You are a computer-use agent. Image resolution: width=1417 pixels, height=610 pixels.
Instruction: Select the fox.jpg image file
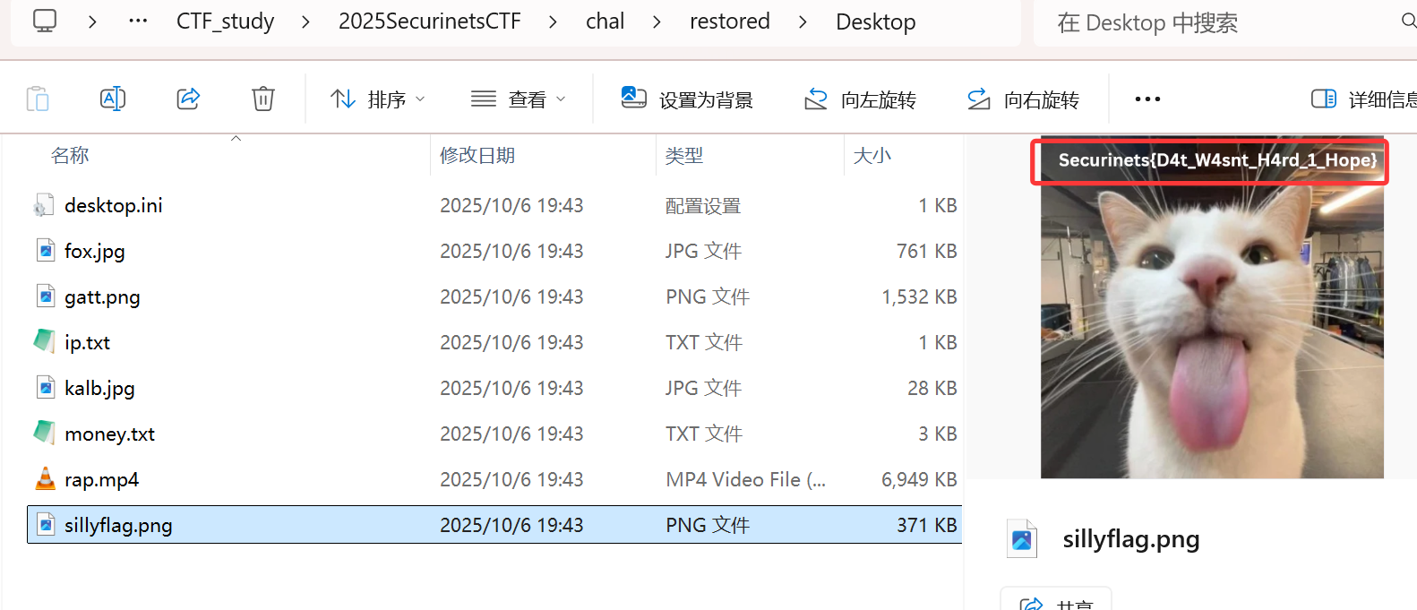pos(494,251)
